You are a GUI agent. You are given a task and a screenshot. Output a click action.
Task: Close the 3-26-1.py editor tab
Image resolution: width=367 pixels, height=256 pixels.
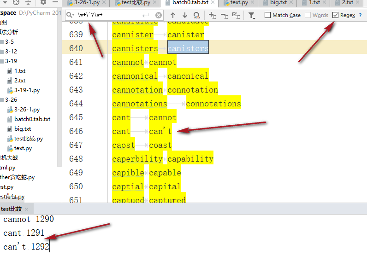coord(104,2)
